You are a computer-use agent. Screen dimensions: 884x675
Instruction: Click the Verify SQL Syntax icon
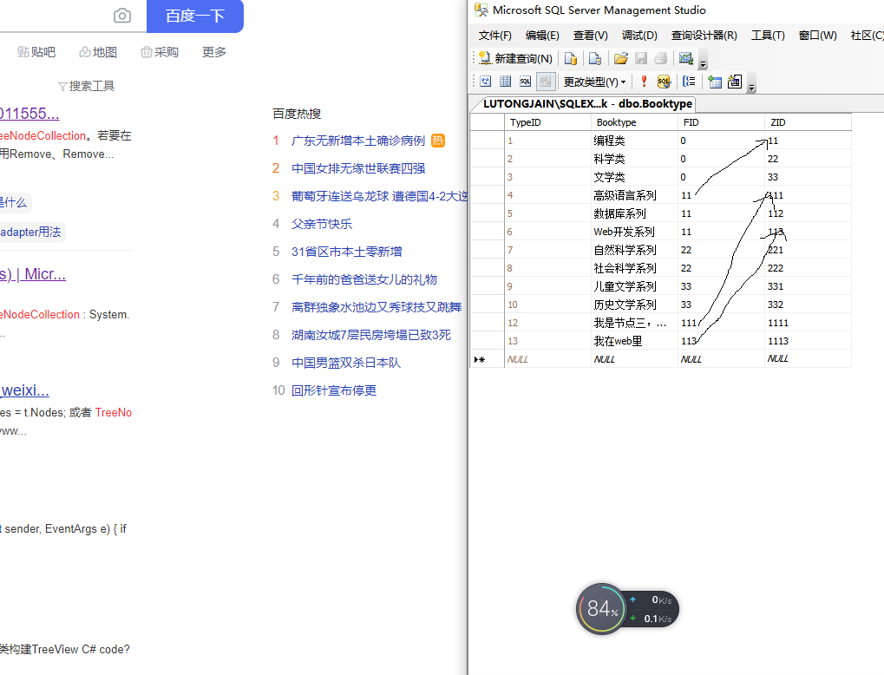pos(665,82)
